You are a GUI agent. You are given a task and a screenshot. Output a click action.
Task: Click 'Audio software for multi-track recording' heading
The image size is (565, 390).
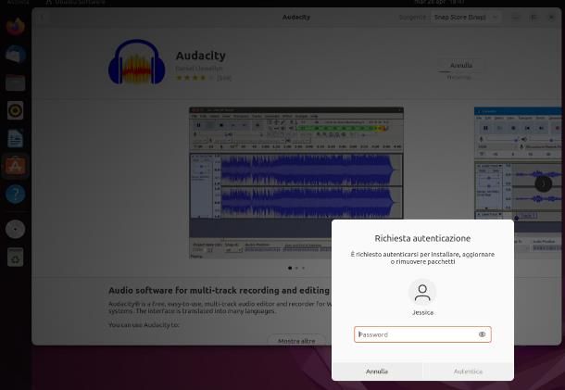point(219,290)
